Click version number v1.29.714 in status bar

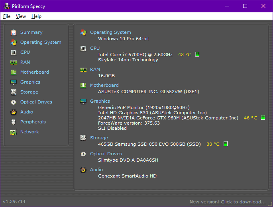click(14, 201)
